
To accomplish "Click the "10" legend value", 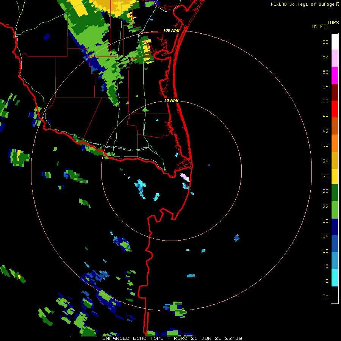I will [325, 251].
